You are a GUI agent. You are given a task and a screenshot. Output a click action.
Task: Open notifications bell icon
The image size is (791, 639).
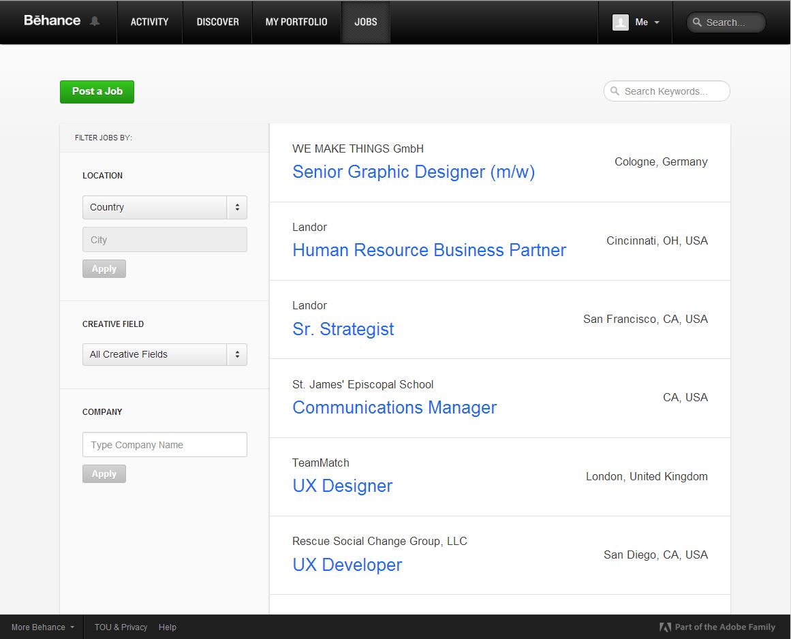pos(94,21)
